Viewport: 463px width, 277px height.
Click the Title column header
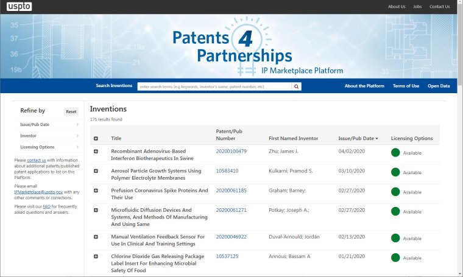116,138
